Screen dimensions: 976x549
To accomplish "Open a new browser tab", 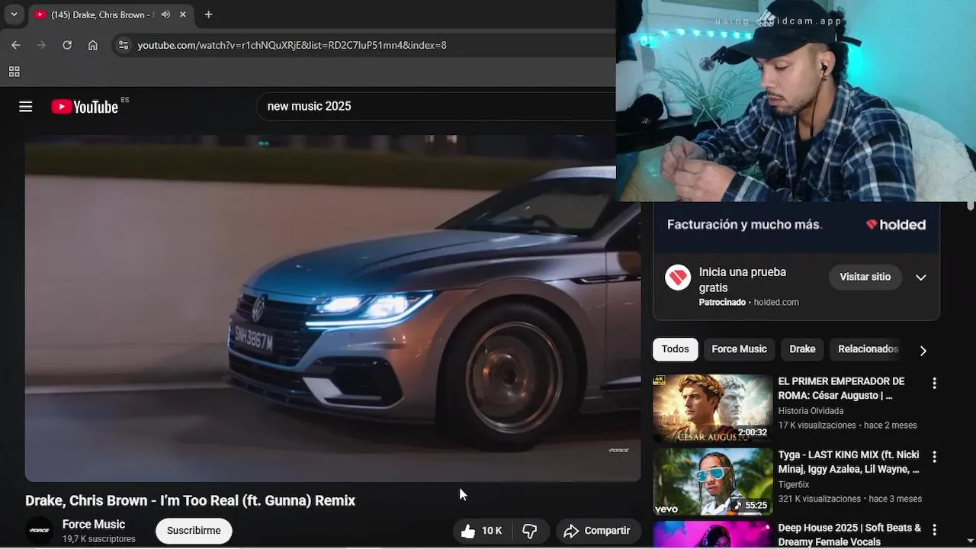I will click(x=208, y=14).
